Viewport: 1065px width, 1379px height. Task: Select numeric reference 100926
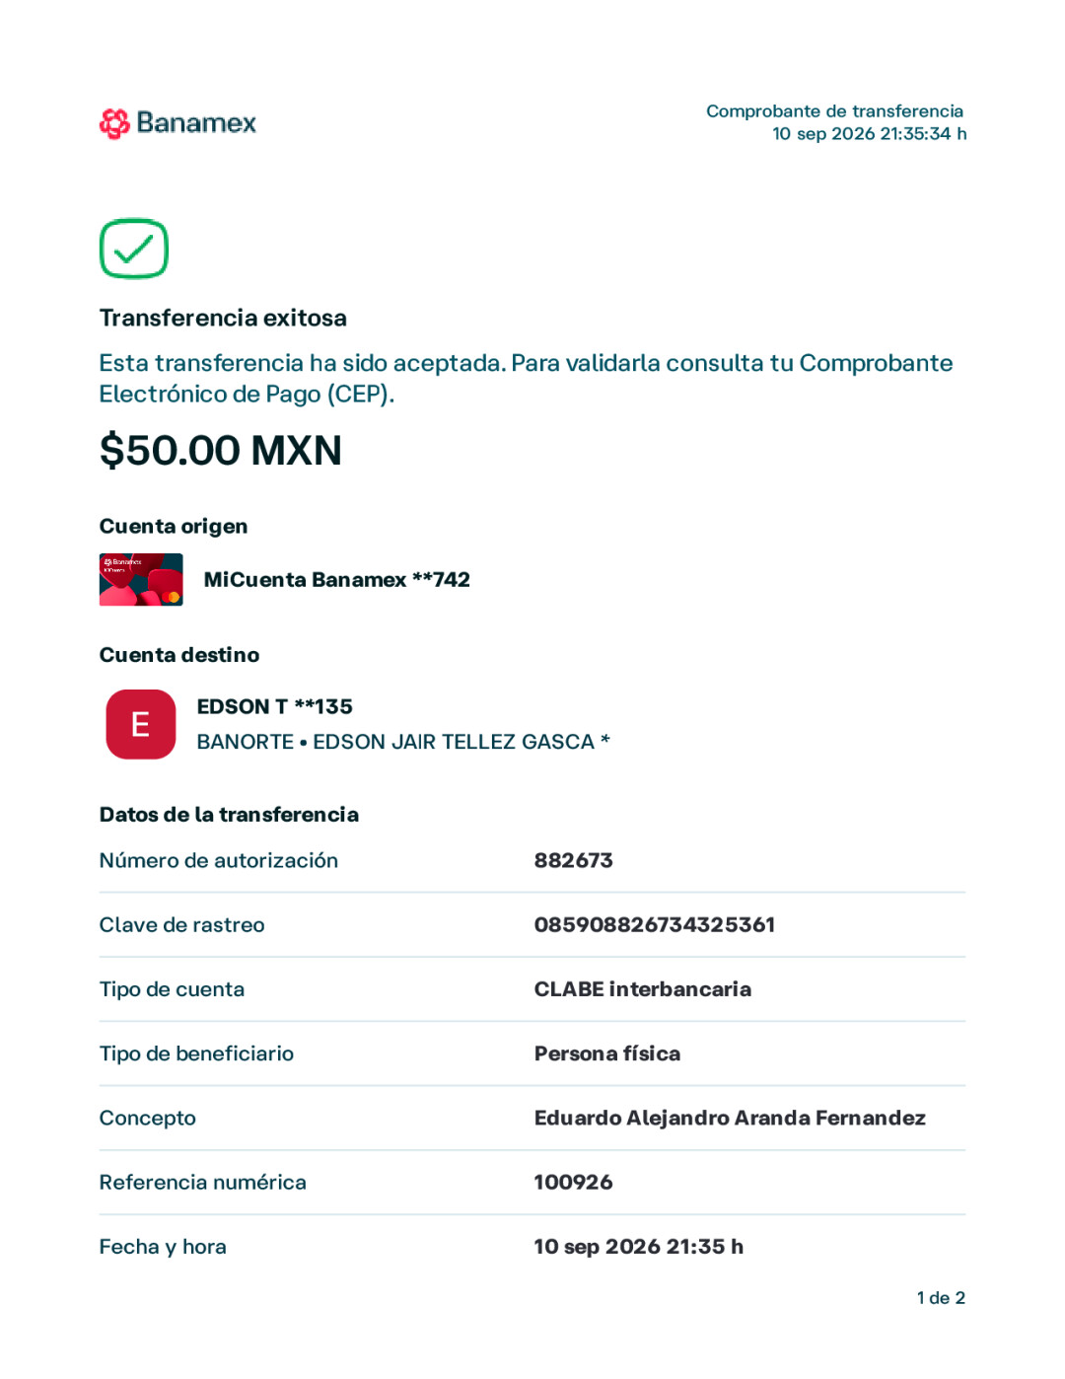coord(574,1183)
